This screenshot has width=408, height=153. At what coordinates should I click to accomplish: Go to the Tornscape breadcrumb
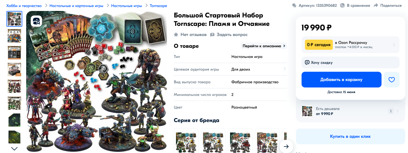click(x=158, y=6)
